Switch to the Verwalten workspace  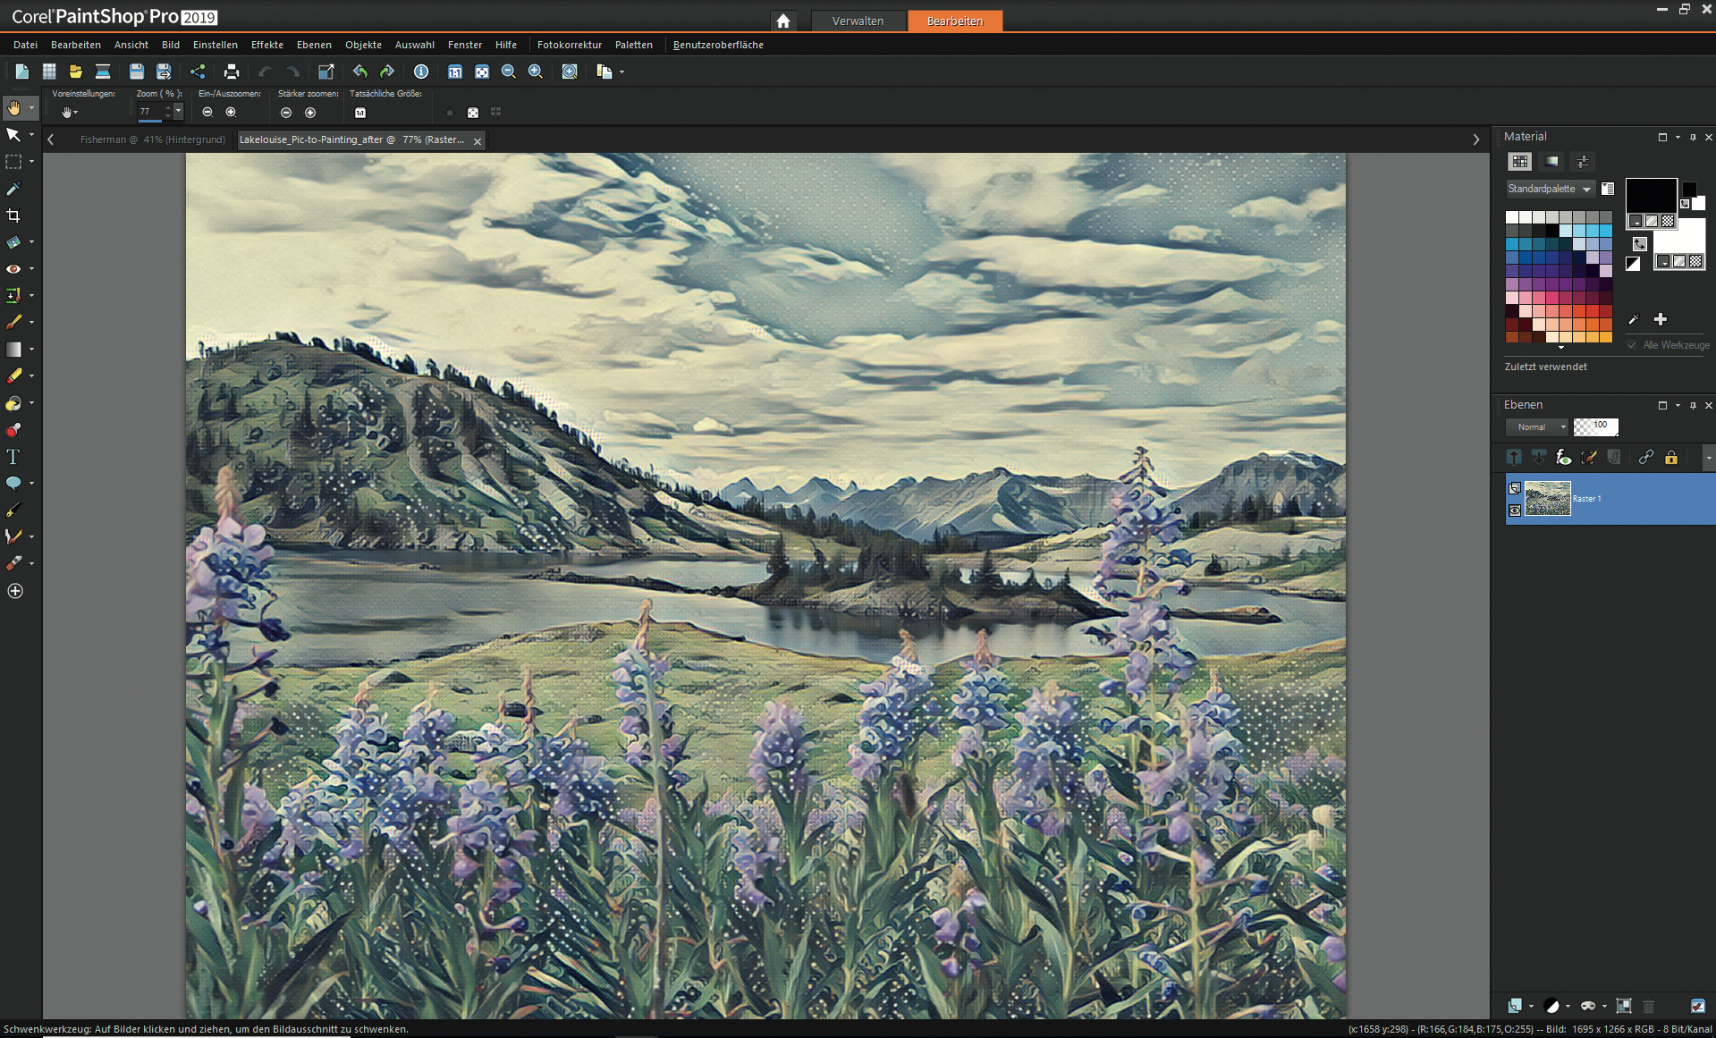coord(858,21)
